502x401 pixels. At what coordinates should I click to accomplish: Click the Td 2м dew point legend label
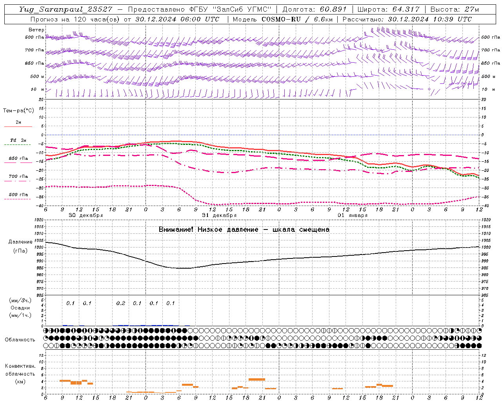point(18,140)
